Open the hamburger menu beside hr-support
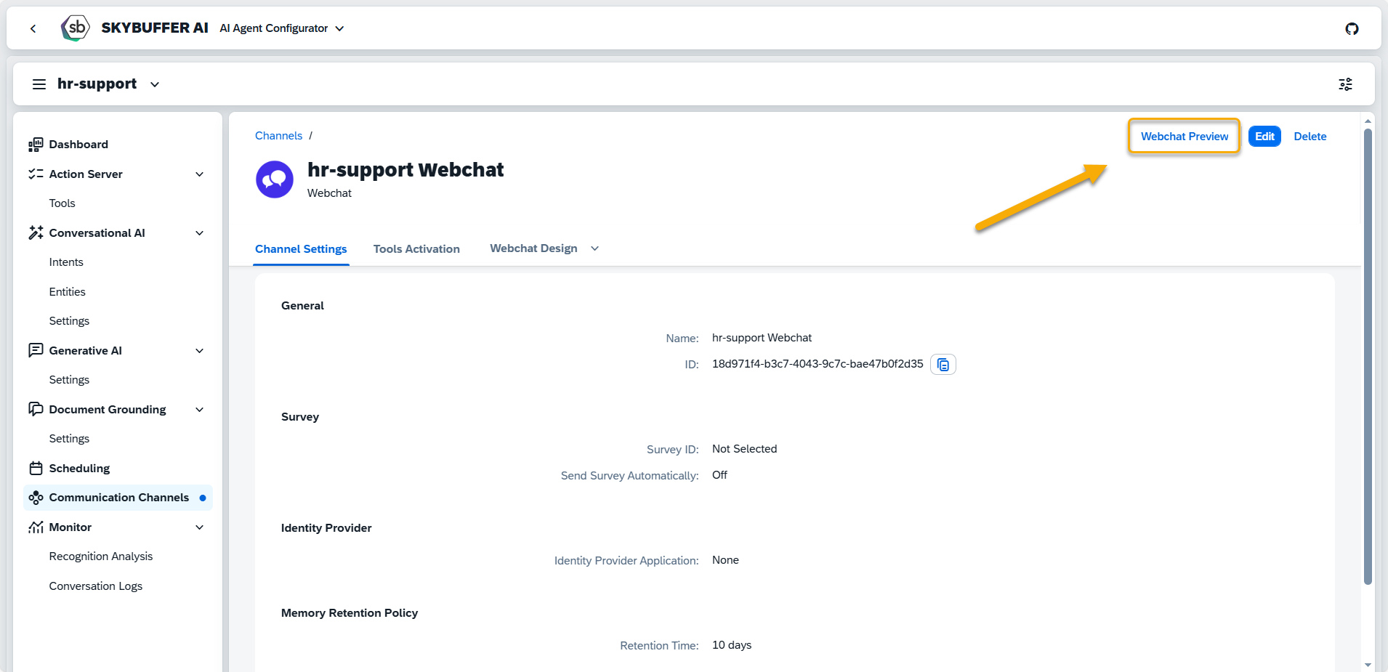1388x672 pixels. pos(39,84)
